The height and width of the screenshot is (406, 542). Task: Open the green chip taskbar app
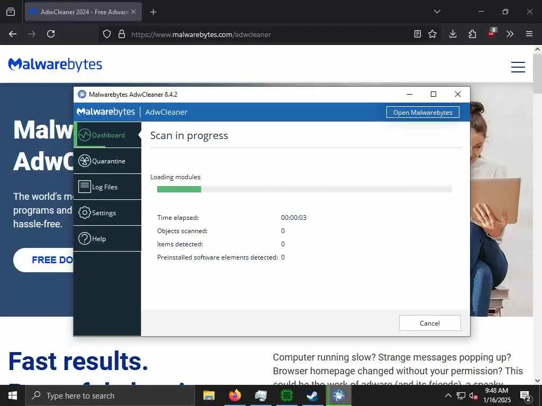point(286,395)
